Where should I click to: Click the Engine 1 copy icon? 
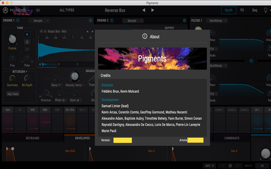(18, 21)
